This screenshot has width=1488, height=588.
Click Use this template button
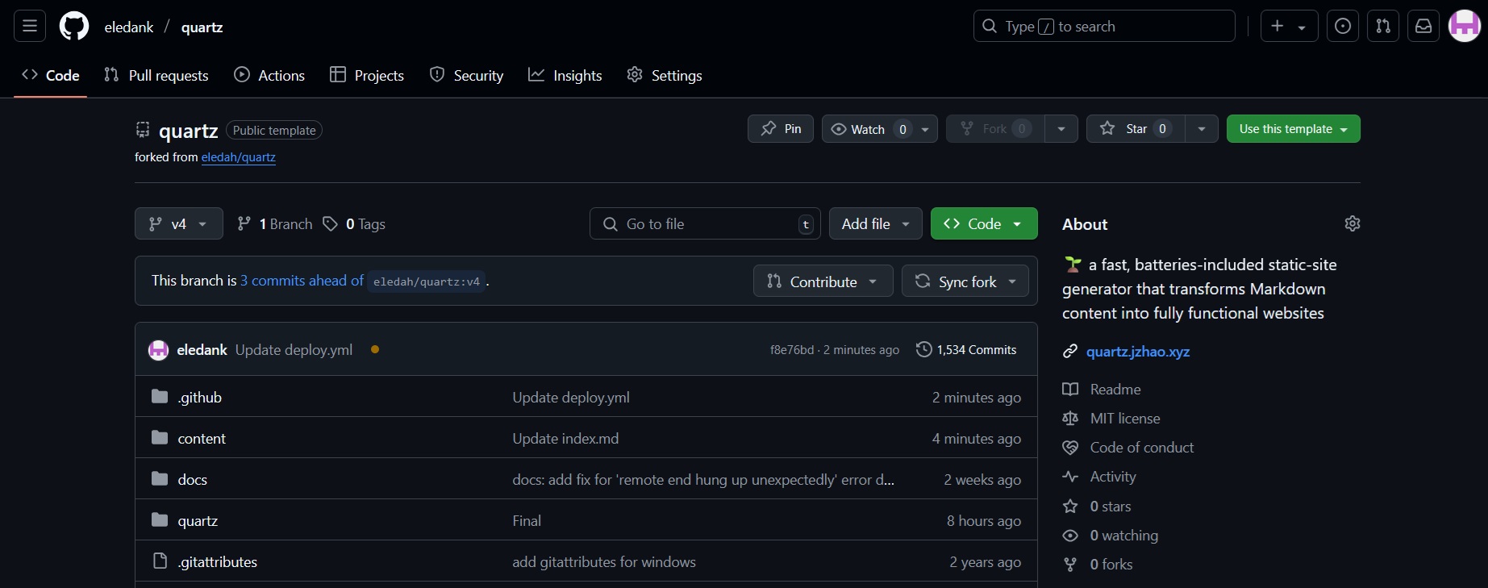tap(1292, 129)
